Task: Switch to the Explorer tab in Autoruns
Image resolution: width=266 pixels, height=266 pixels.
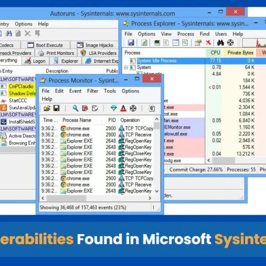Action: (66, 61)
